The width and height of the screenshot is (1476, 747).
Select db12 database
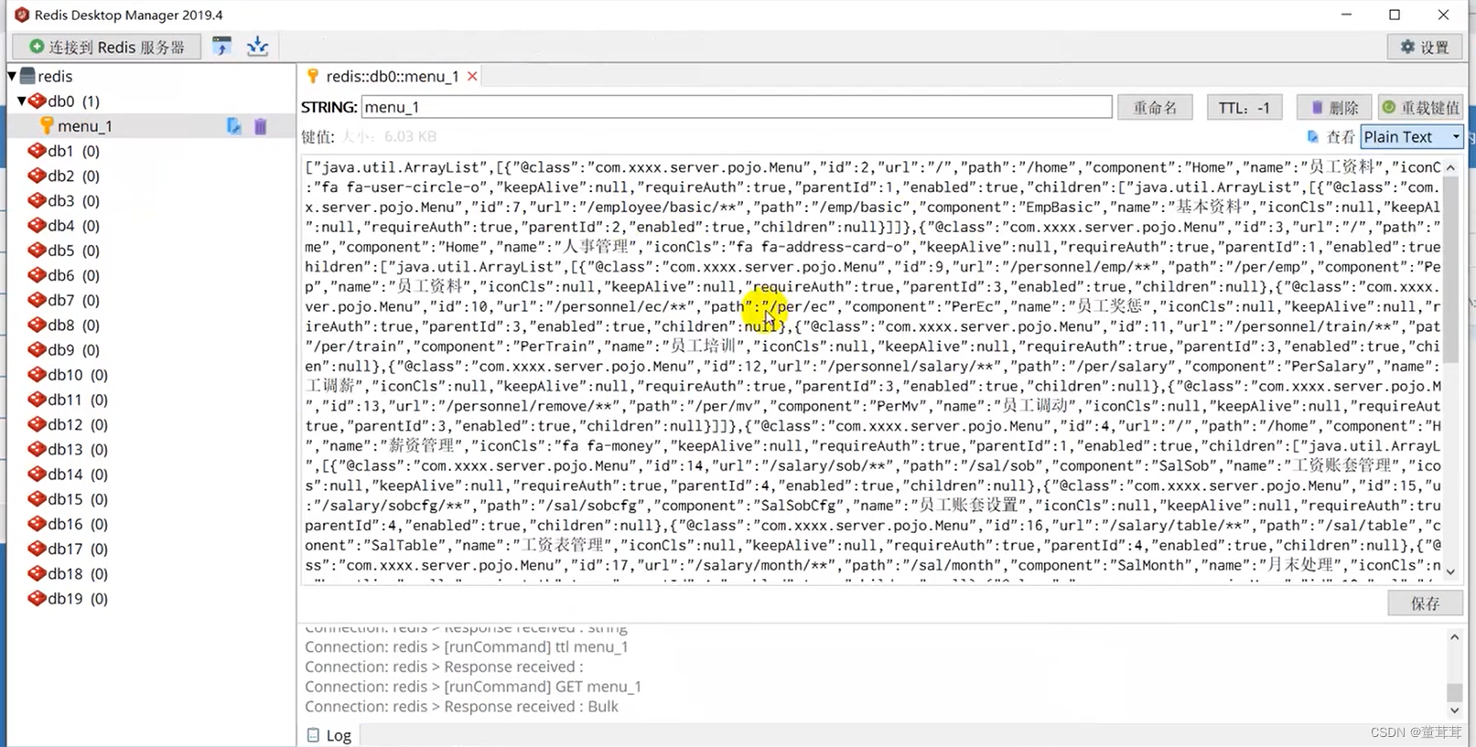coord(78,424)
